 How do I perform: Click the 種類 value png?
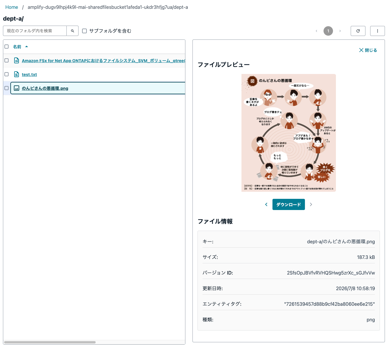point(371,320)
